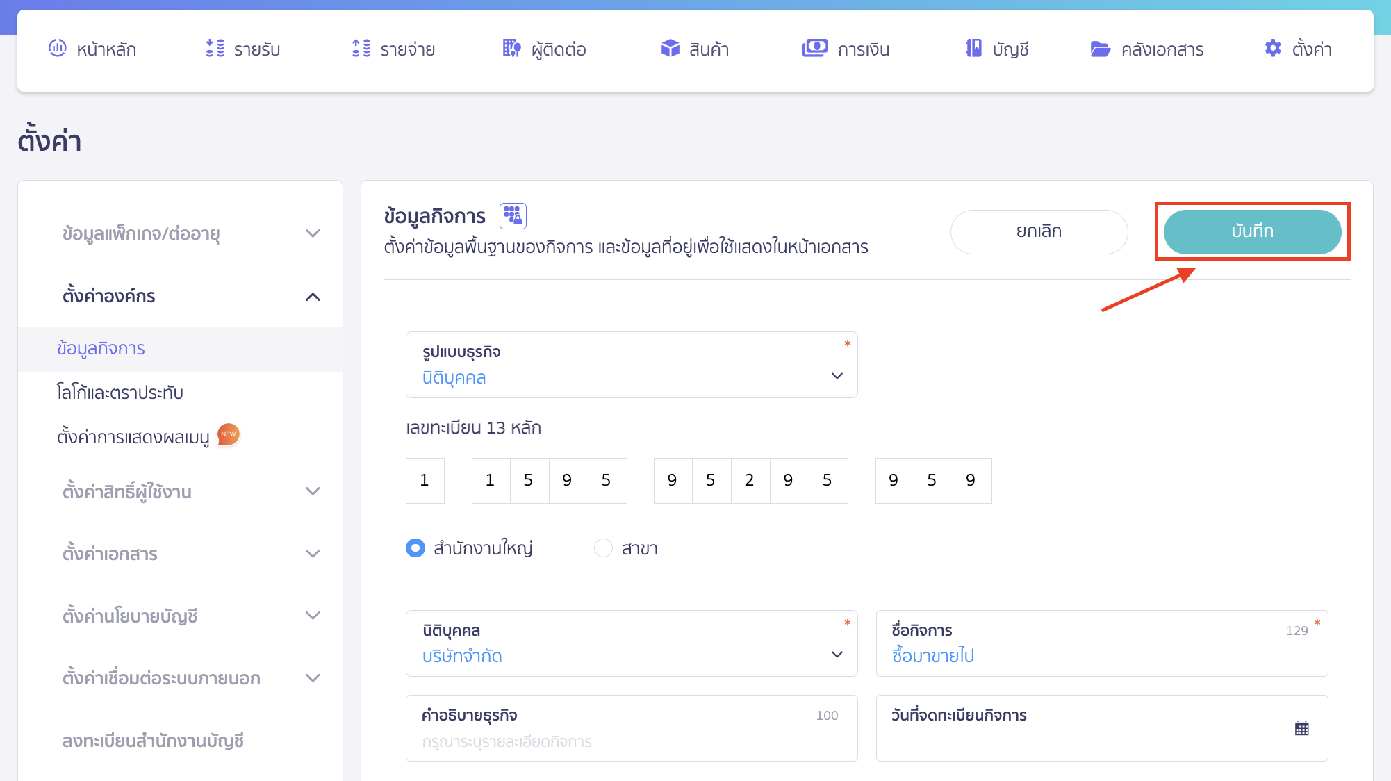
Task: Select the การเงิน finance icon
Action: pos(815,49)
